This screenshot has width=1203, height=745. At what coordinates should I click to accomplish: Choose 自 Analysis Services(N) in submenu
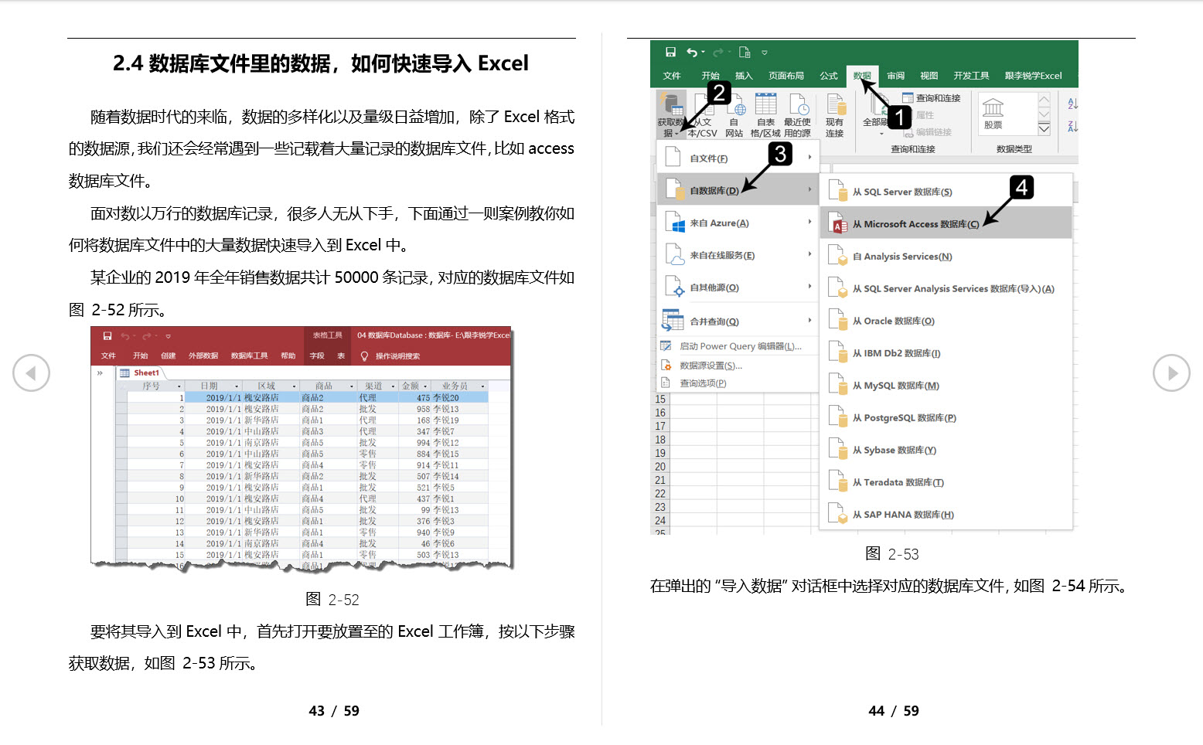[x=946, y=256]
